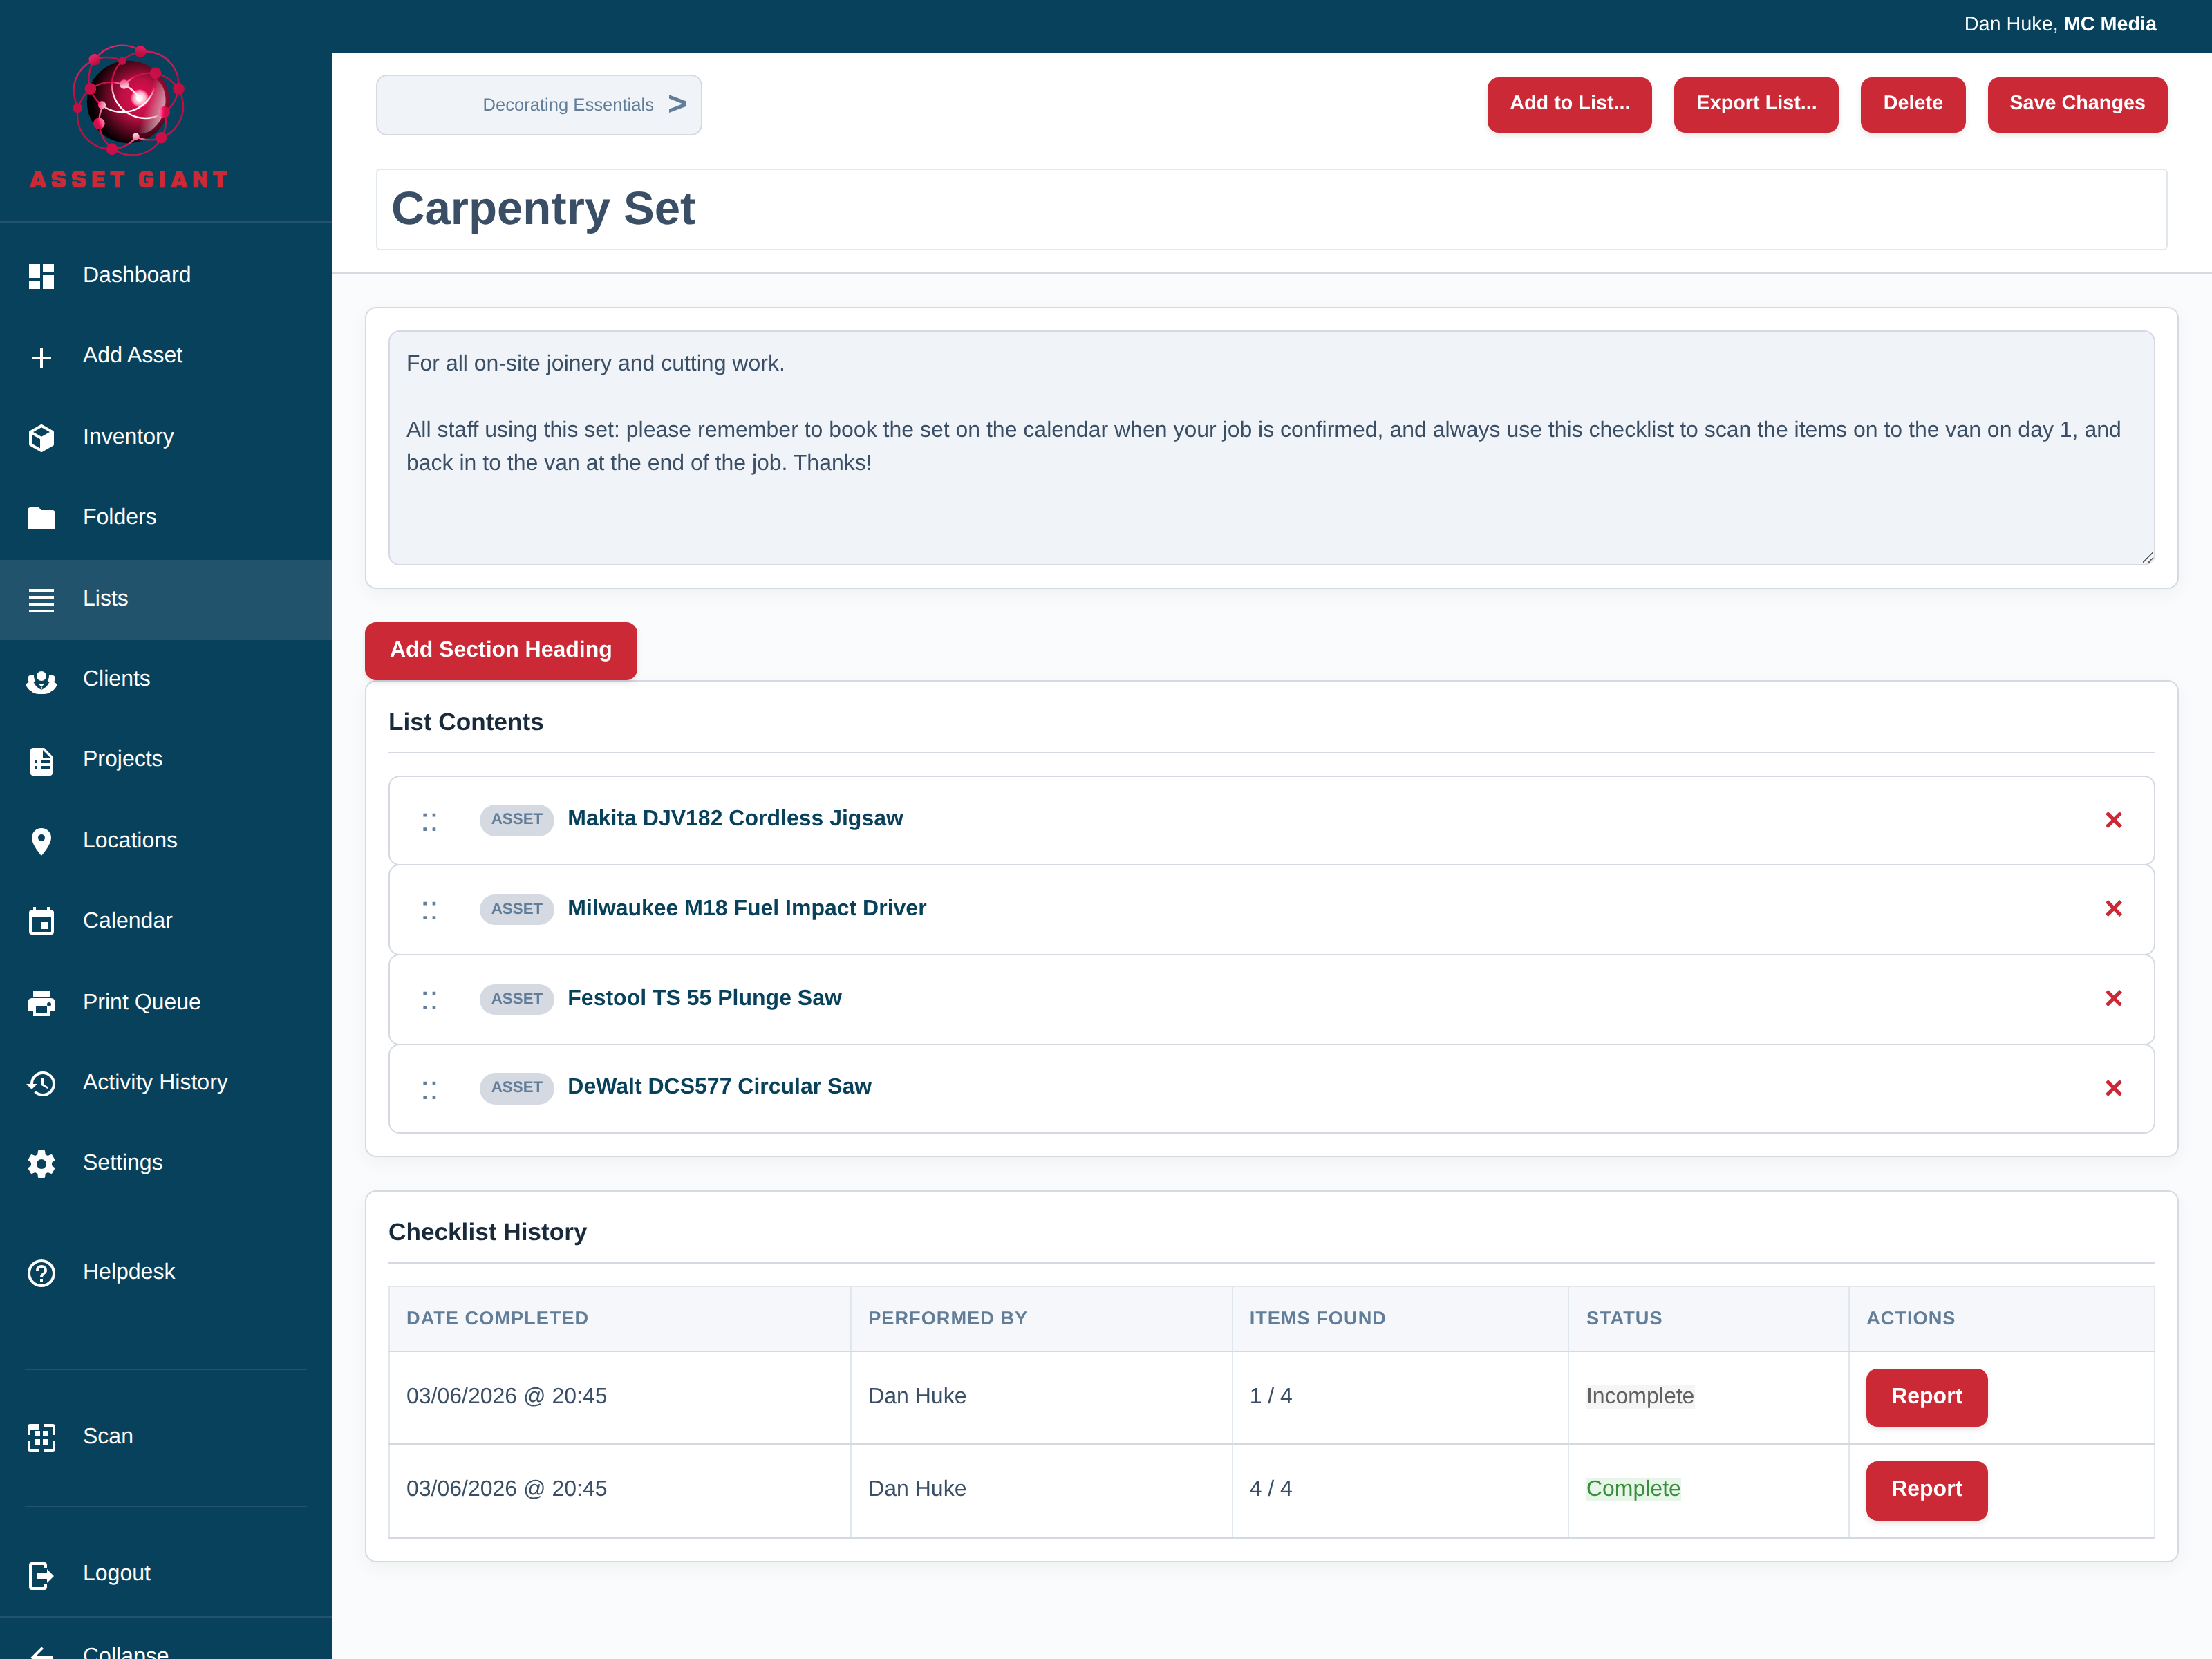Go to Decorating Essentials list

(539, 105)
